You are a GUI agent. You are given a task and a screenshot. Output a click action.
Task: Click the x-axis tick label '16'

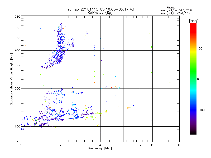coord(179,145)
